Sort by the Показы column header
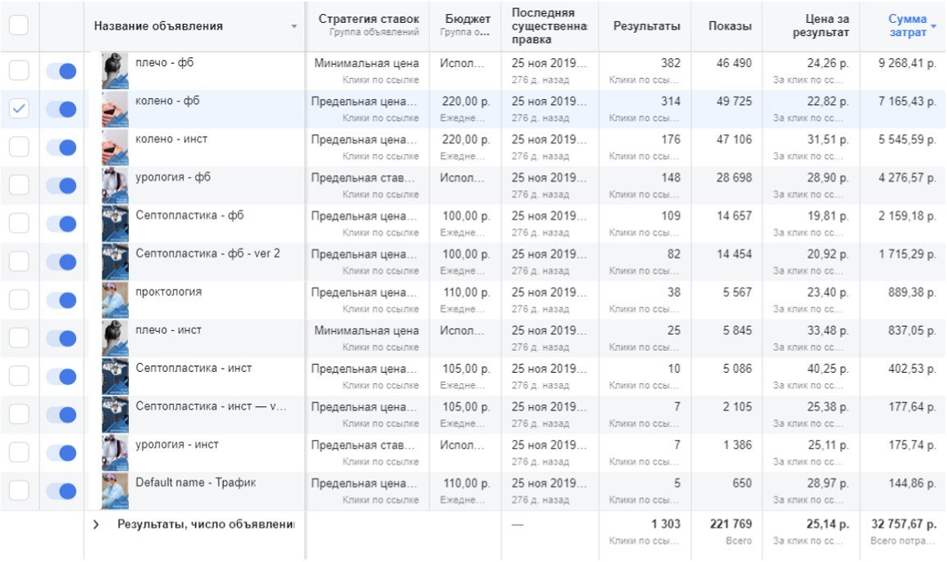This screenshot has width=947, height=562. click(x=729, y=26)
